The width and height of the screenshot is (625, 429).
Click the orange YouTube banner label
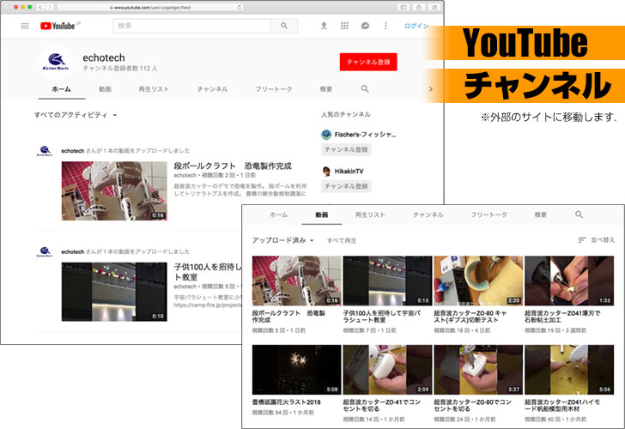(x=525, y=43)
